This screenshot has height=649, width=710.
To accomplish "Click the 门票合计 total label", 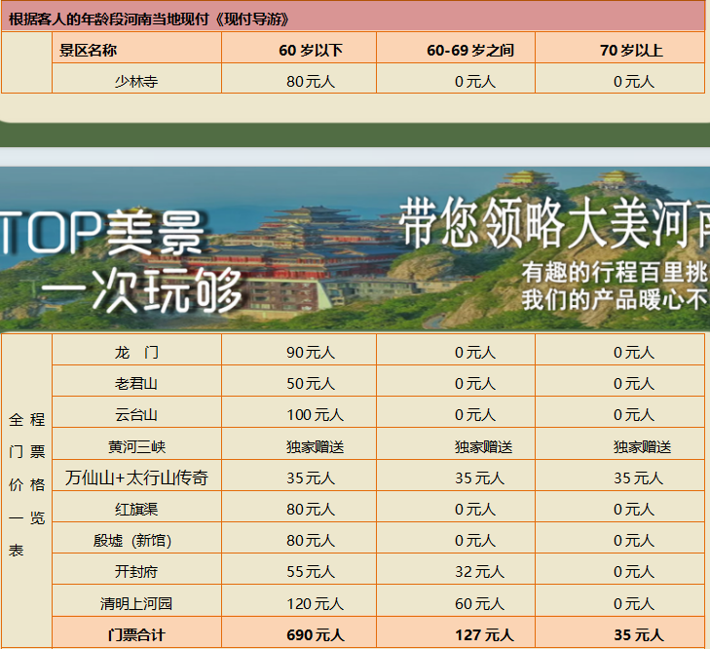I will point(136,634).
